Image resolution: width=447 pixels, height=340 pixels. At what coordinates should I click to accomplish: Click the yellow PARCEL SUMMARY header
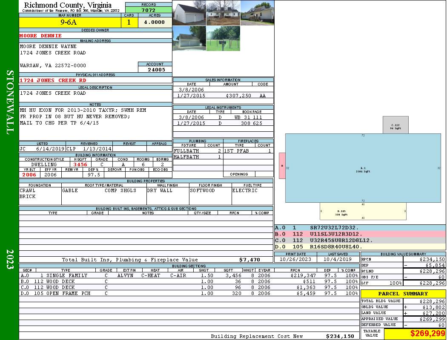pyautogui.click(x=403, y=294)
